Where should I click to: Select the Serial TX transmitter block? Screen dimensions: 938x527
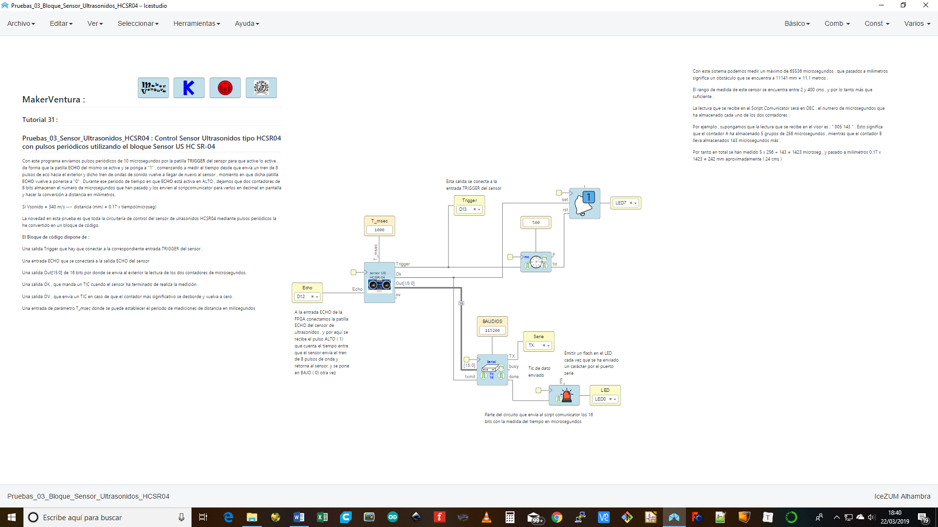[x=492, y=370]
